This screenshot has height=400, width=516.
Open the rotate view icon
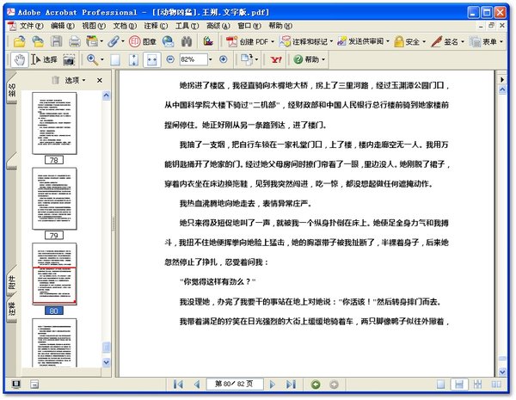[x=247, y=60]
